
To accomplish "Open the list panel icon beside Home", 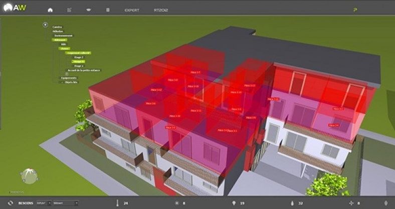I will click(69, 10).
